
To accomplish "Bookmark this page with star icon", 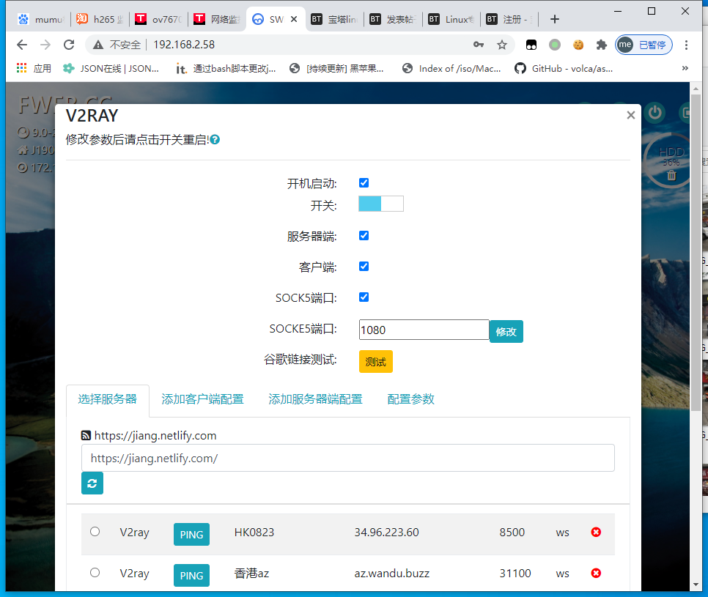I will click(502, 45).
